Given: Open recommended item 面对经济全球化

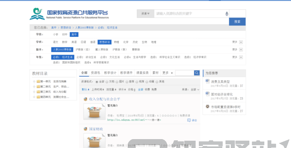Looking at the screenshot, I should (222, 94).
